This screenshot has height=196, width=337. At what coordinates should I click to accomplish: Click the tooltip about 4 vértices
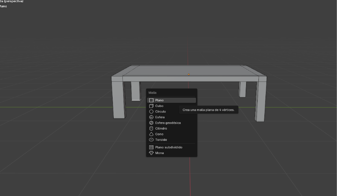208,110
